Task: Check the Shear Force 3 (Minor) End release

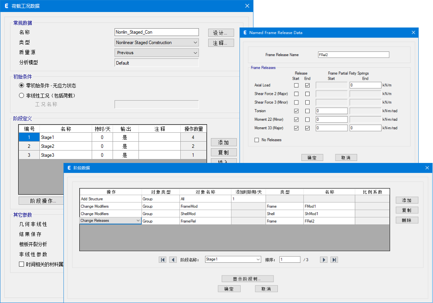Action: [307, 103]
